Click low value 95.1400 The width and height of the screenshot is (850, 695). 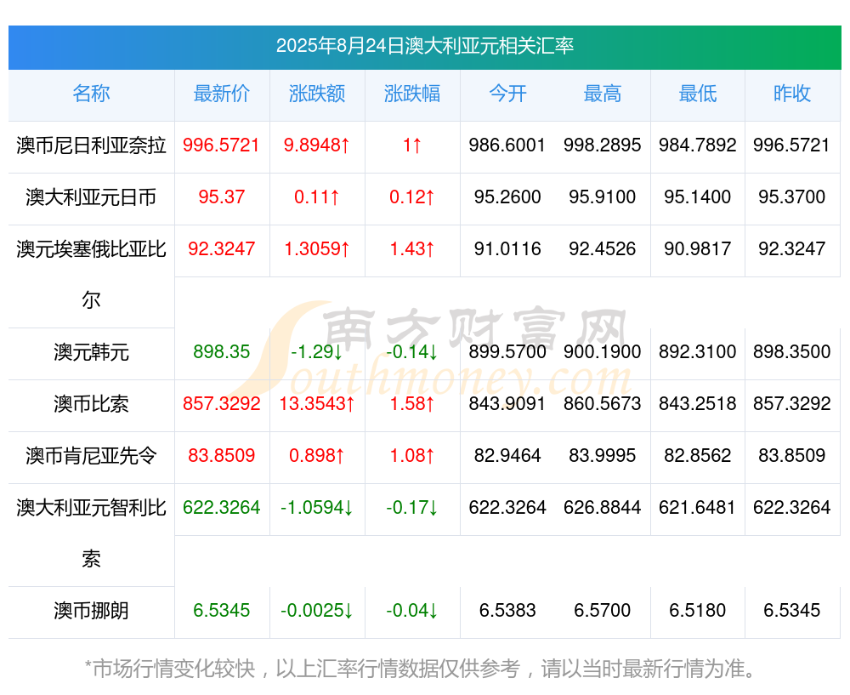698,197
